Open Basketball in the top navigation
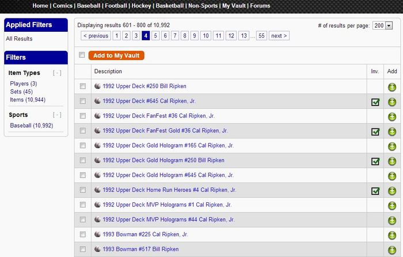 coord(170,6)
